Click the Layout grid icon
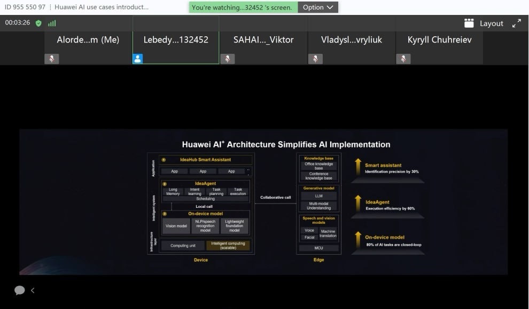Screen dimensions: 529x309 point(469,23)
